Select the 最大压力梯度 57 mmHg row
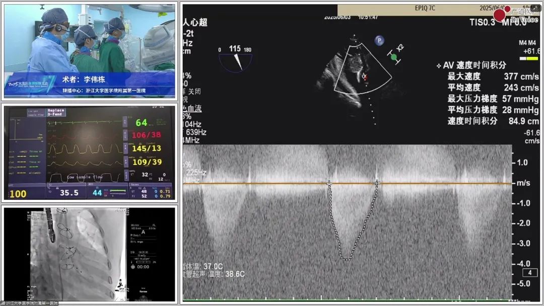 pos(493,99)
